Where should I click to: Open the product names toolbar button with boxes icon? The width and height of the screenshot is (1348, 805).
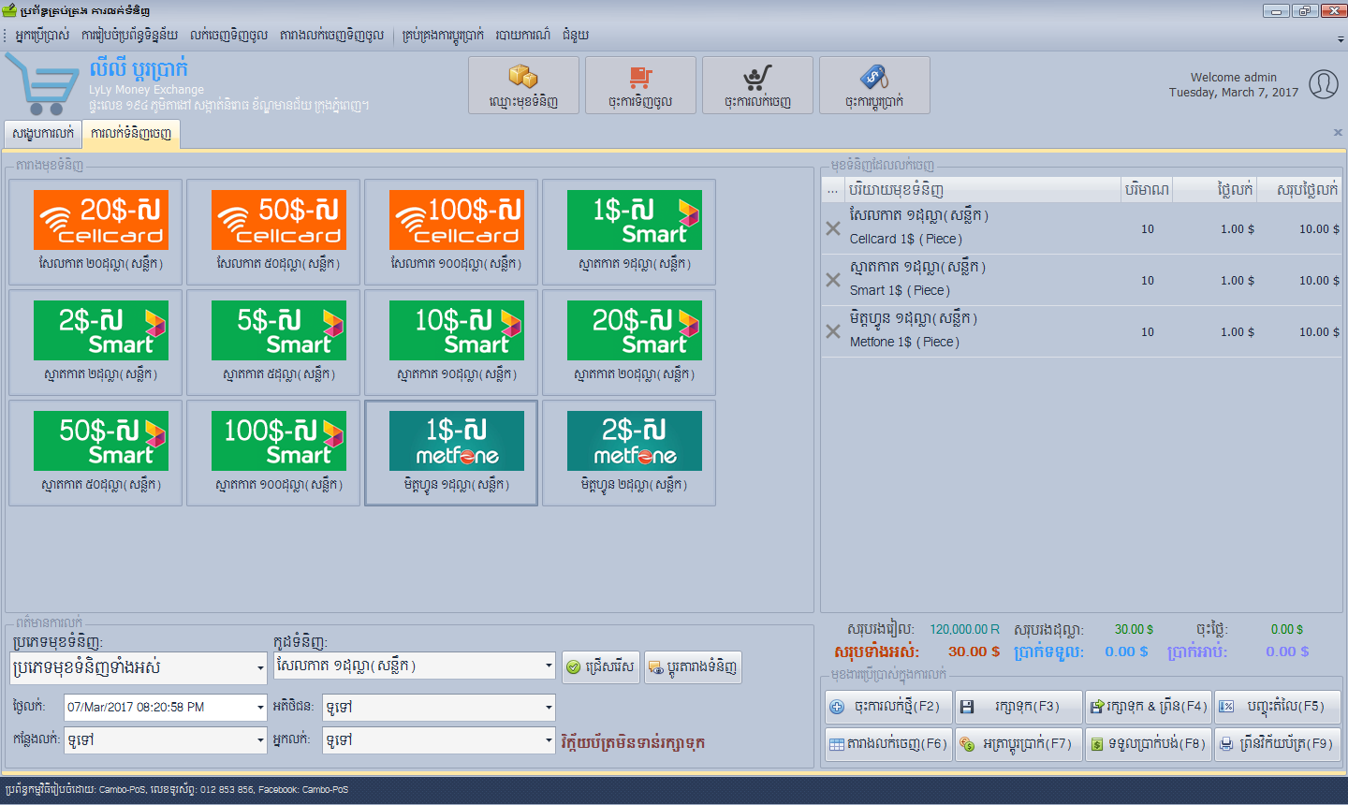(x=523, y=85)
